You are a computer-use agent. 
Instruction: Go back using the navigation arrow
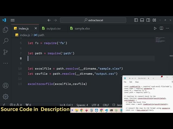(x=49, y=20)
